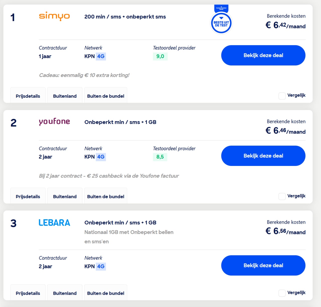
Task: Tick Vergelijk checkbox for Simyo deal
Action: (x=282, y=96)
